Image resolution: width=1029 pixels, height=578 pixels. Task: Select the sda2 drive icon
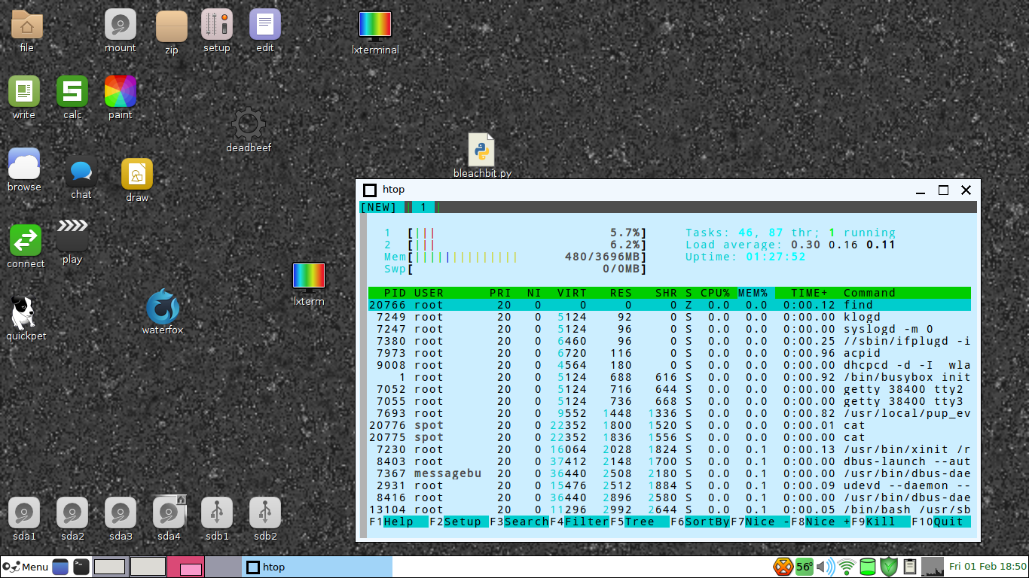[x=72, y=513]
